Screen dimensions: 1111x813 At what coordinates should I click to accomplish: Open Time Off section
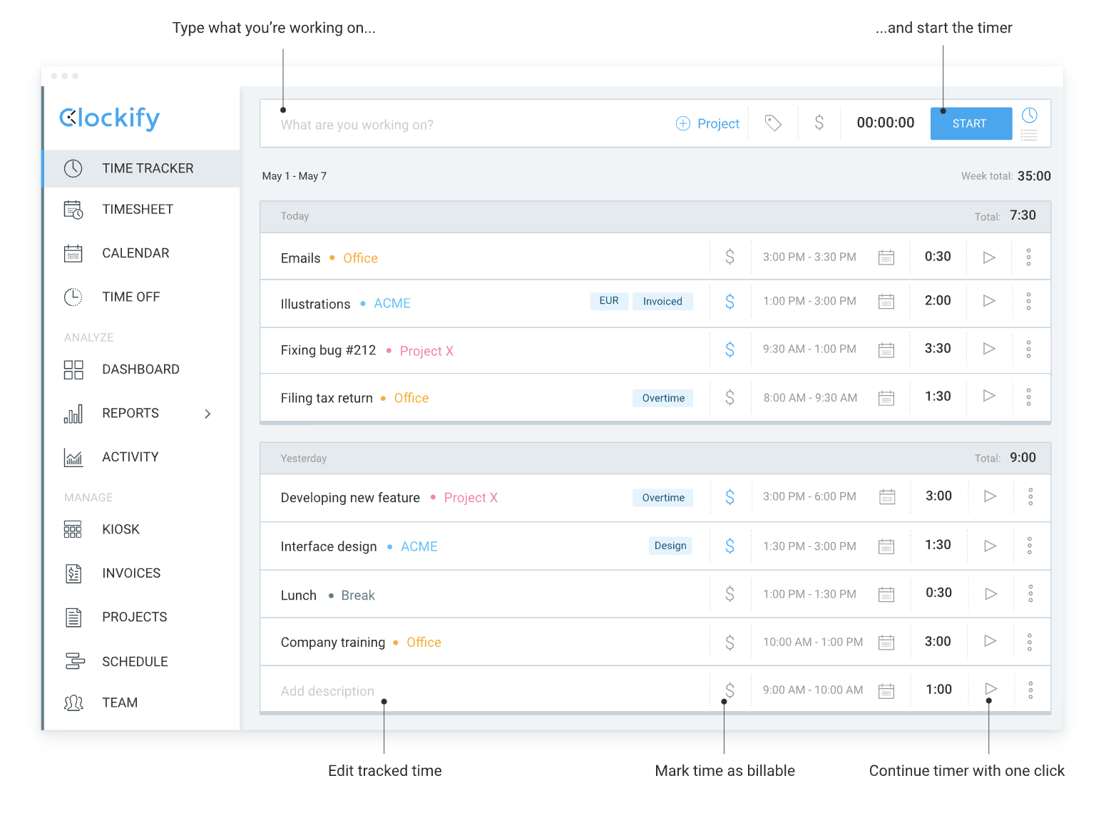[x=130, y=297]
